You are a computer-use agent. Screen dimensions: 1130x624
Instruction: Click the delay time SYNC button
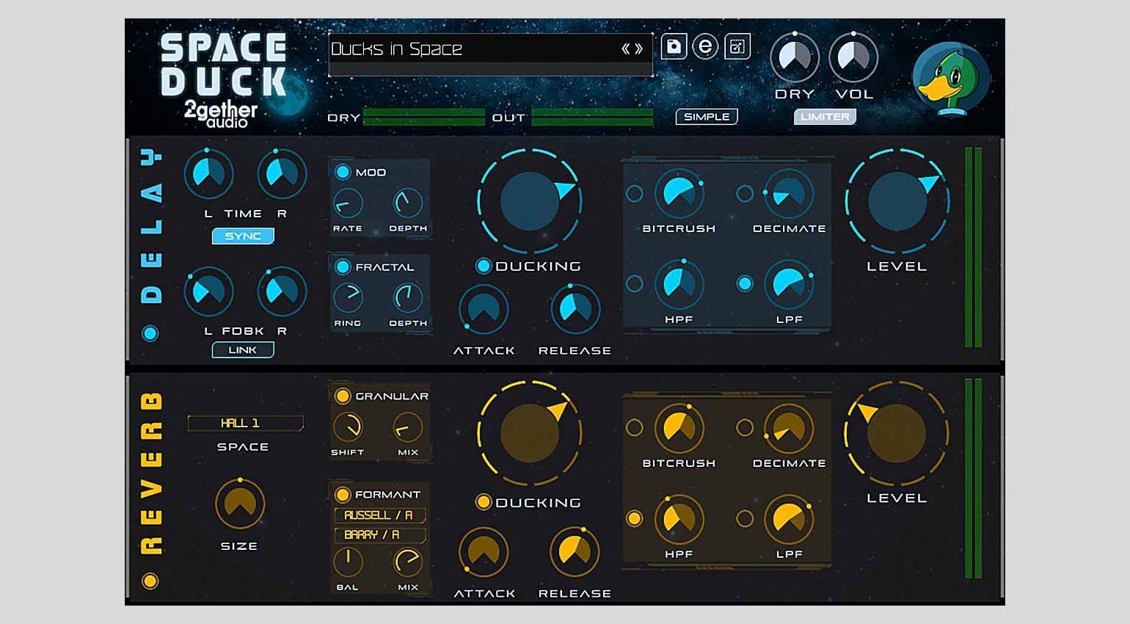click(x=243, y=236)
